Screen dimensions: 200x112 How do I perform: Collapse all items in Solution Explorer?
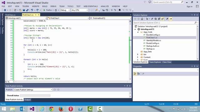click(x=159, y=19)
